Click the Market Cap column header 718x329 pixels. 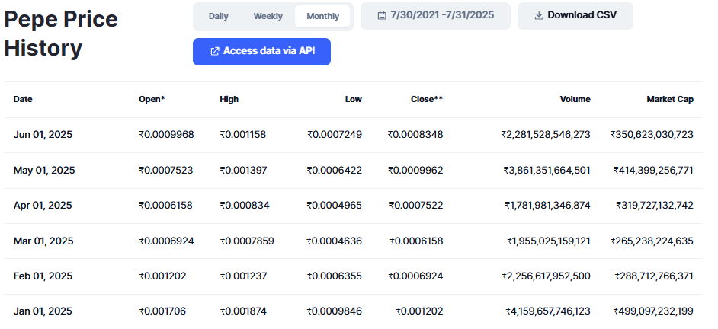point(670,99)
